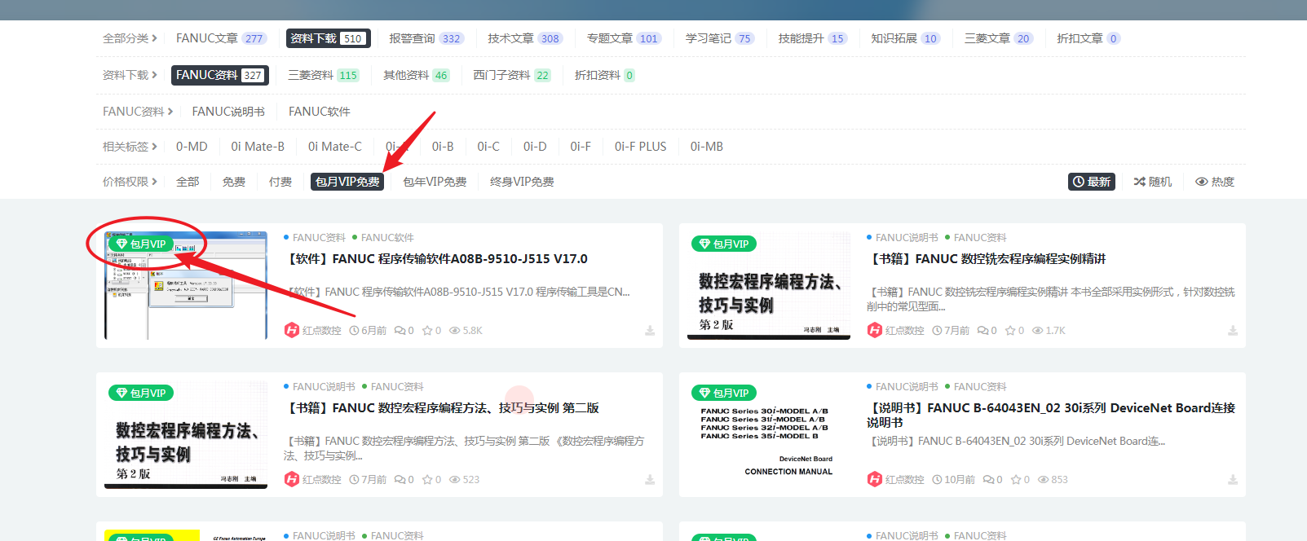The image size is (1307, 541).
Task: Select 知识拓展 category
Action: click(906, 38)
